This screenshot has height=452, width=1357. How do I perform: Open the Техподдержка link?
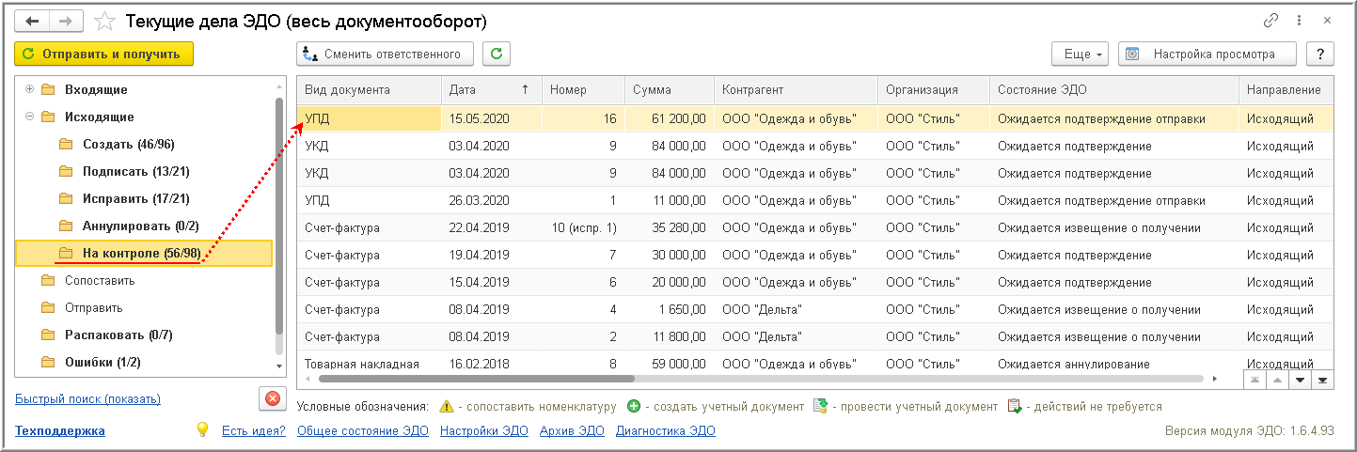(60, 430)
